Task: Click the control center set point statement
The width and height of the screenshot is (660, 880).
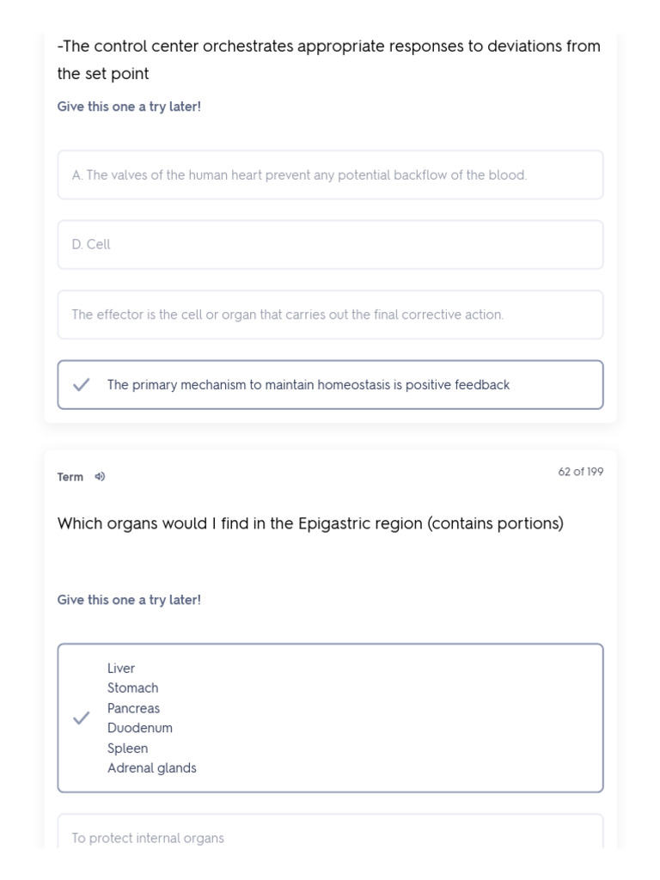Action: (x=329, y=59)
